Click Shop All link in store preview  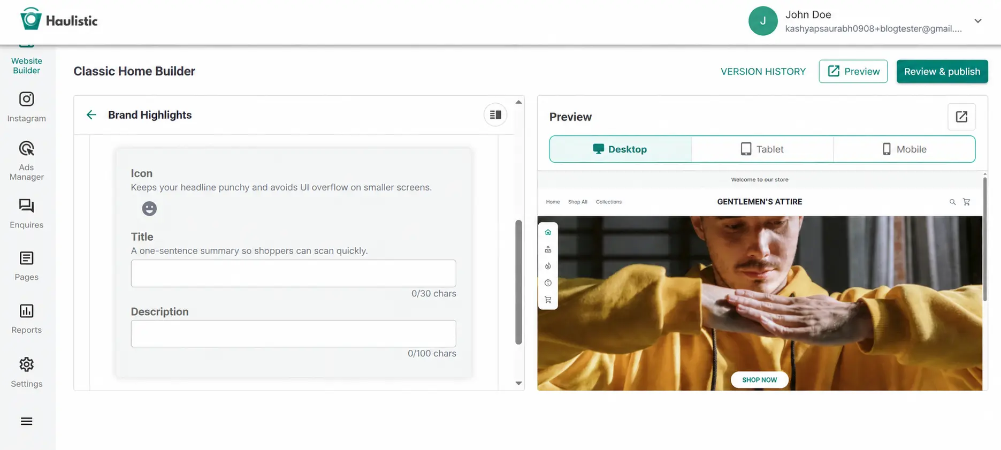(x=577, y=202)
